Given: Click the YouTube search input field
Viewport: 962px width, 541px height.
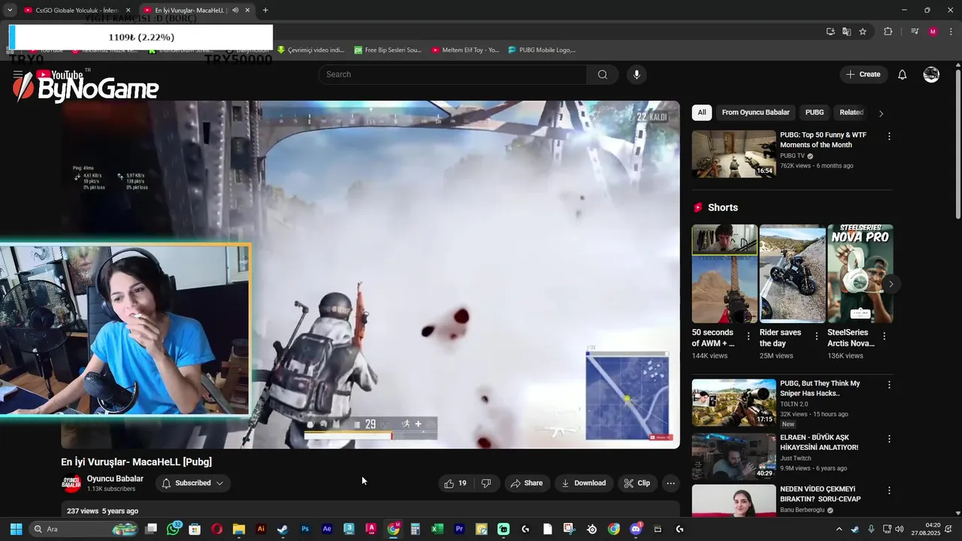Looking at the screenshot, I should pos(452,74).
